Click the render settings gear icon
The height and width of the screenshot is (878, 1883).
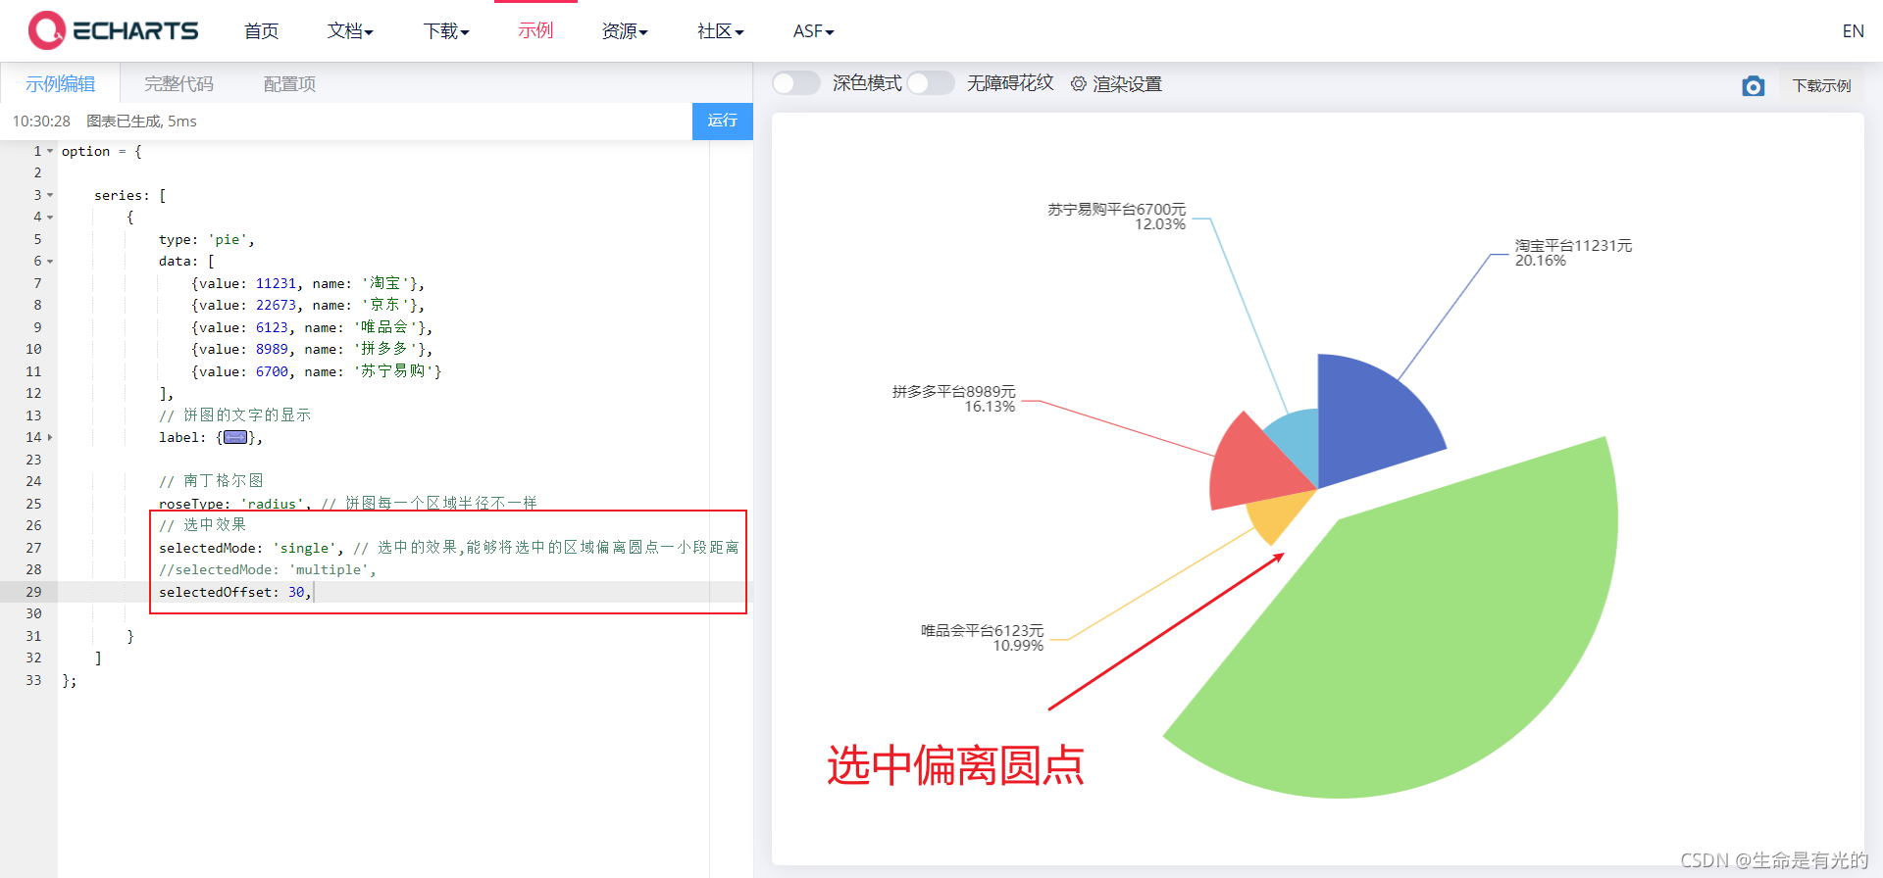(x=1078, y=84)
